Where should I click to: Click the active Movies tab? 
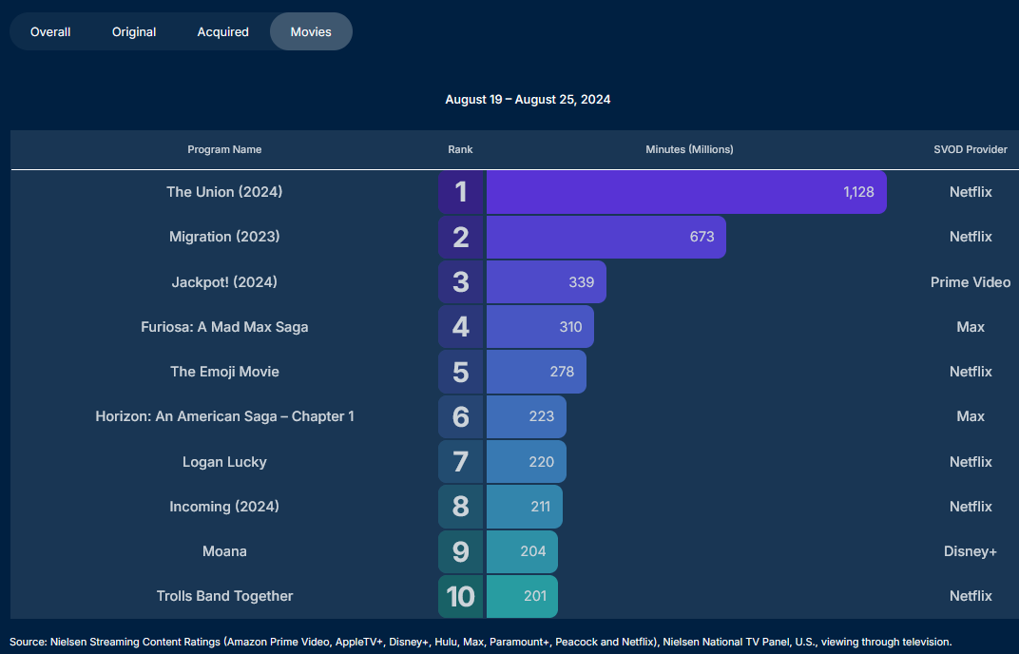pos(311,31)
